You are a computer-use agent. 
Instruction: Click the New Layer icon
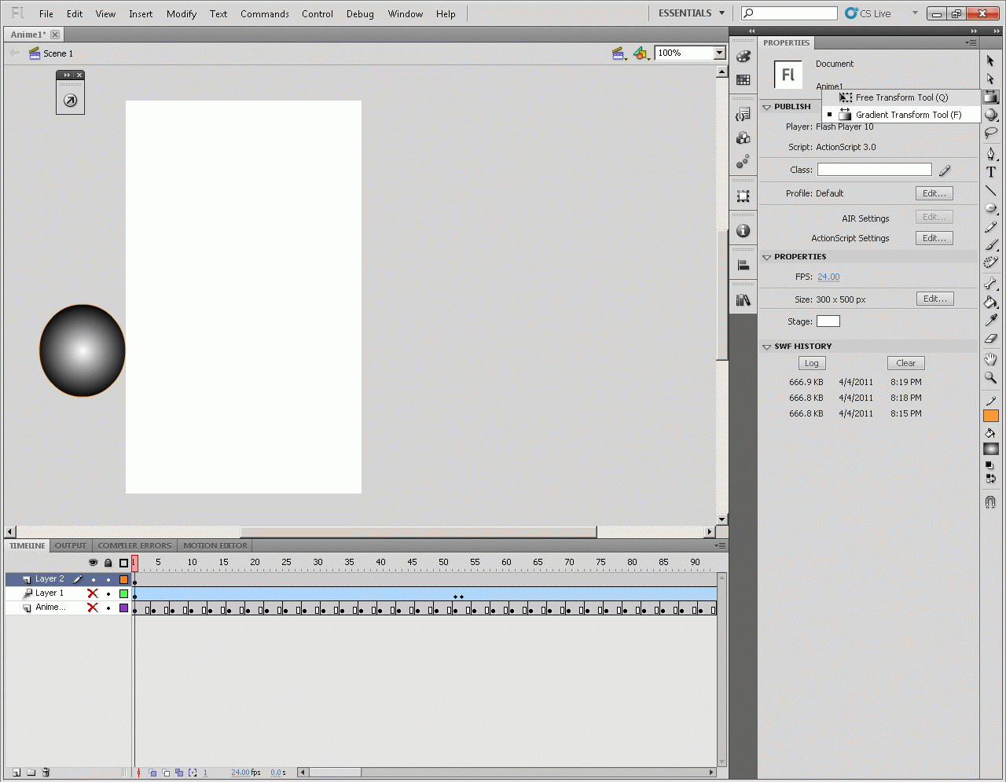(16, 773)
